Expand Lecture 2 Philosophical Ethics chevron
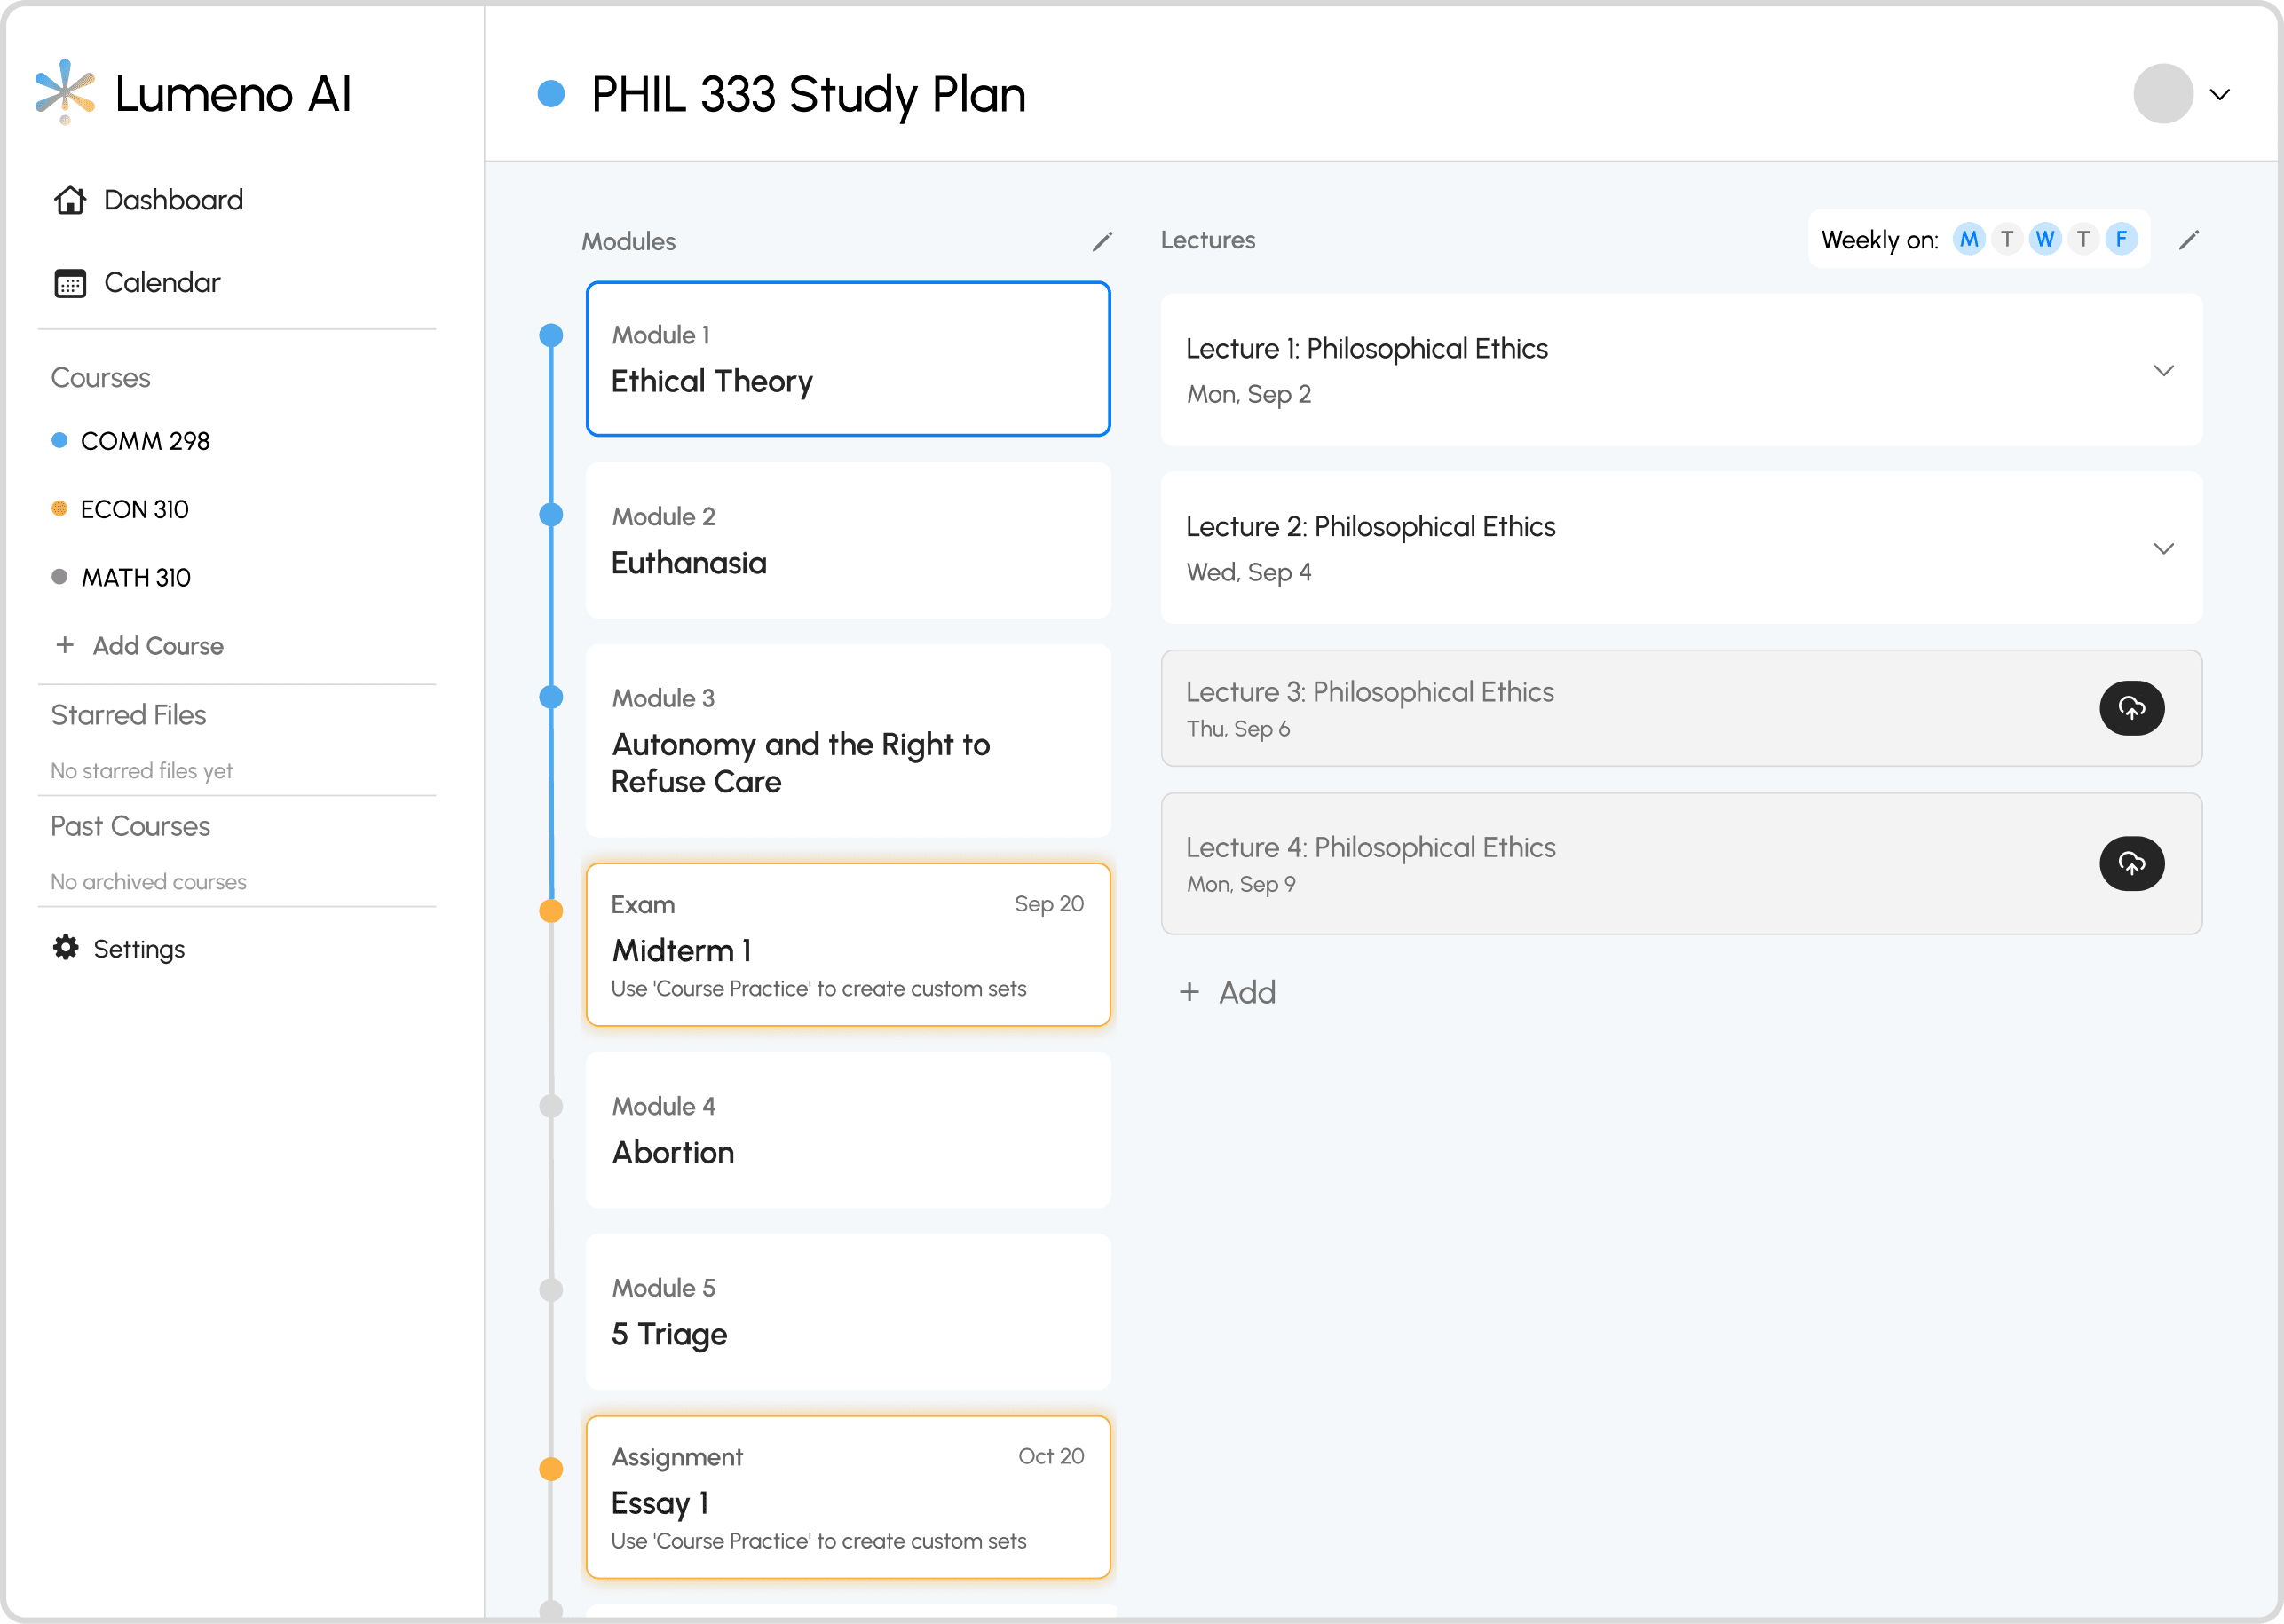This screenshot has height=1624, width=2284. (x=2163, y=549)
